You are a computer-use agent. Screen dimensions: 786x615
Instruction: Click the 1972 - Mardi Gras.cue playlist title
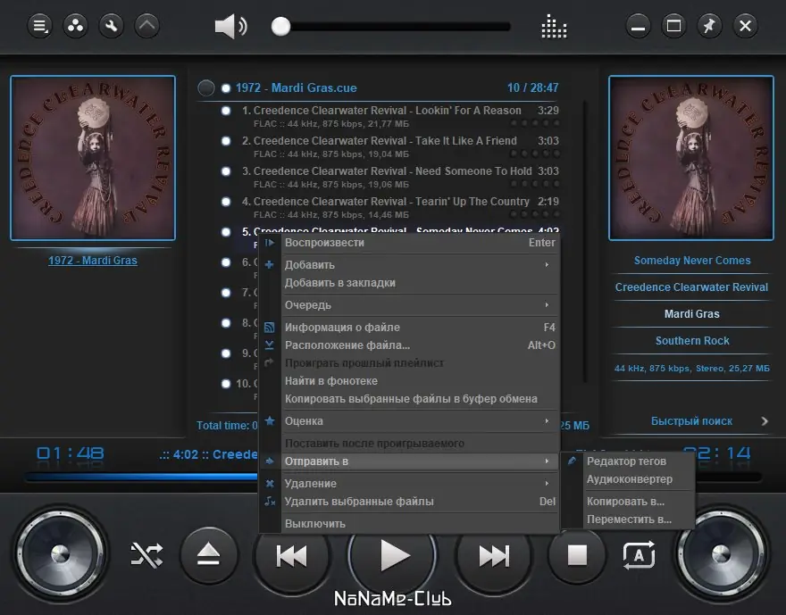297,88
